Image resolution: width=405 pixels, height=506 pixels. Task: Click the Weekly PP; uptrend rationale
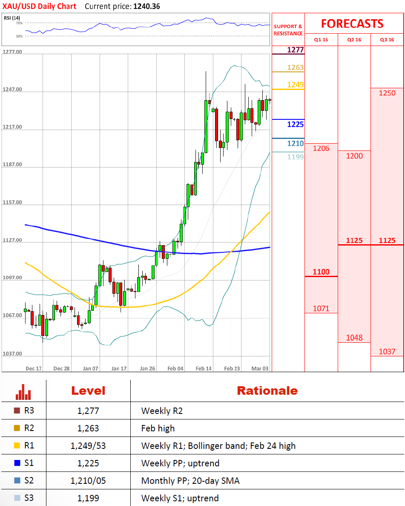tap(180, 463)
